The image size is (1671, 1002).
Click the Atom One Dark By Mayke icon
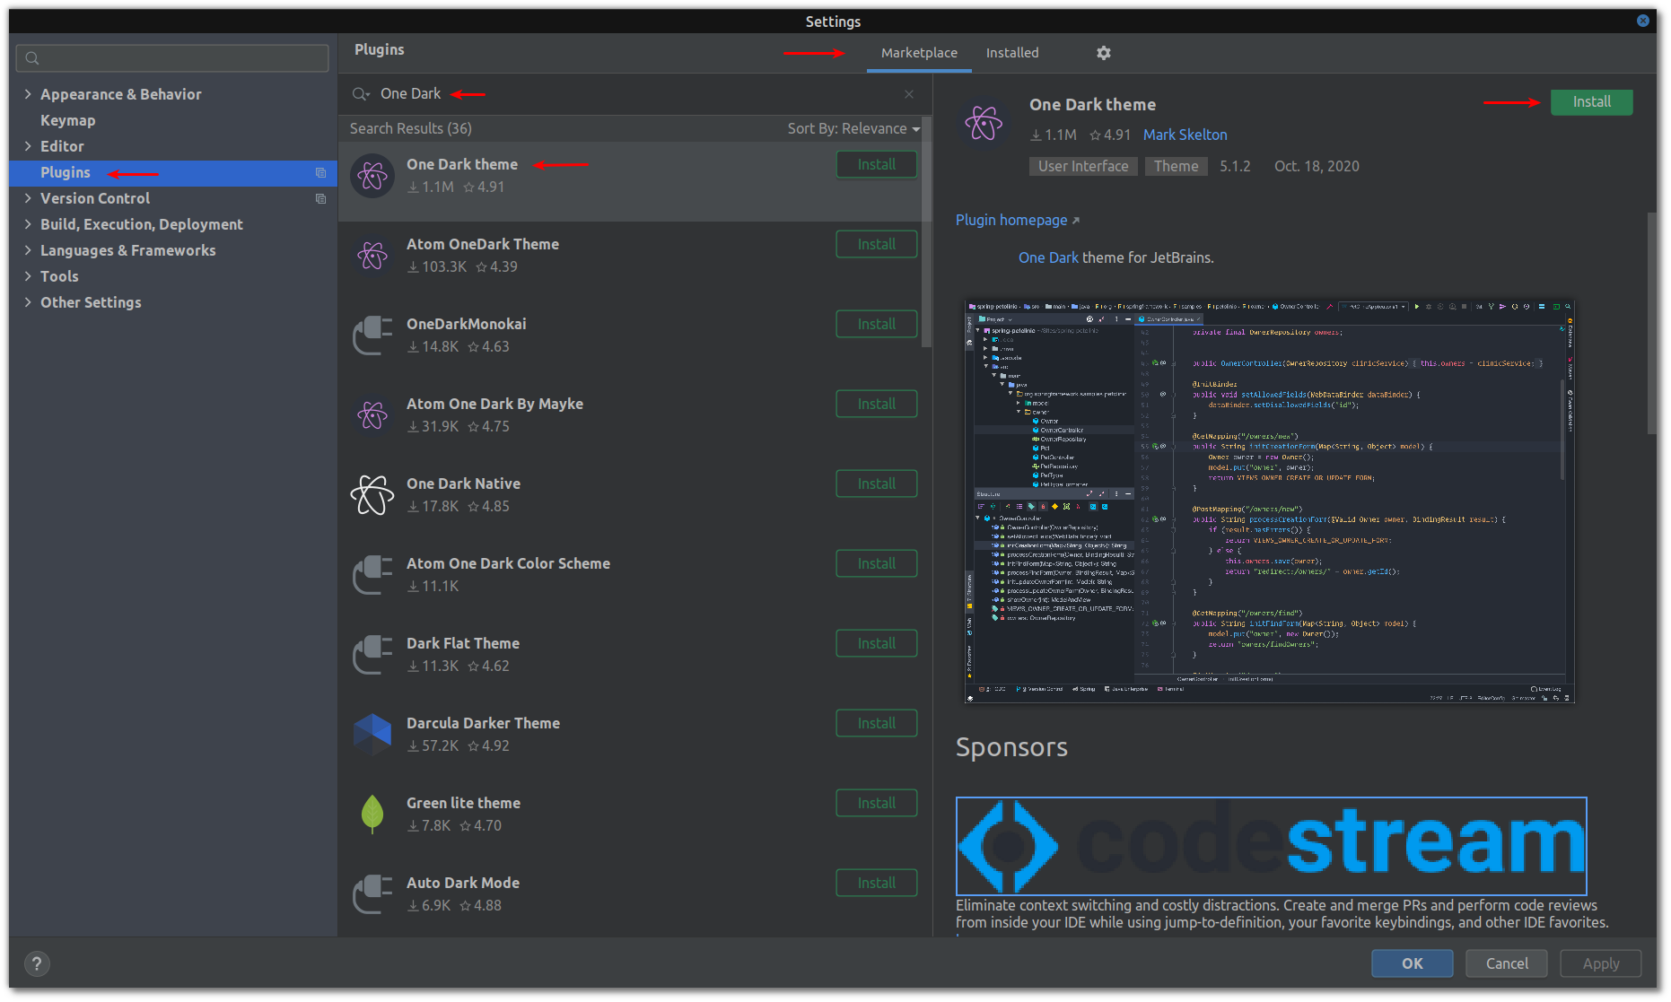pos(372,415)
